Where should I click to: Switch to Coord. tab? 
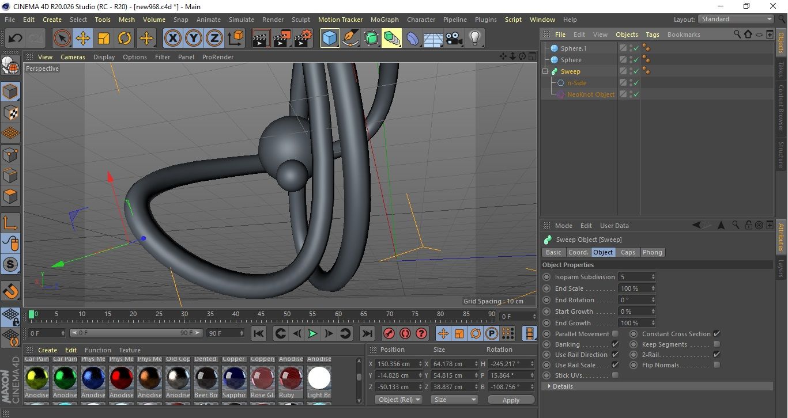578,252
